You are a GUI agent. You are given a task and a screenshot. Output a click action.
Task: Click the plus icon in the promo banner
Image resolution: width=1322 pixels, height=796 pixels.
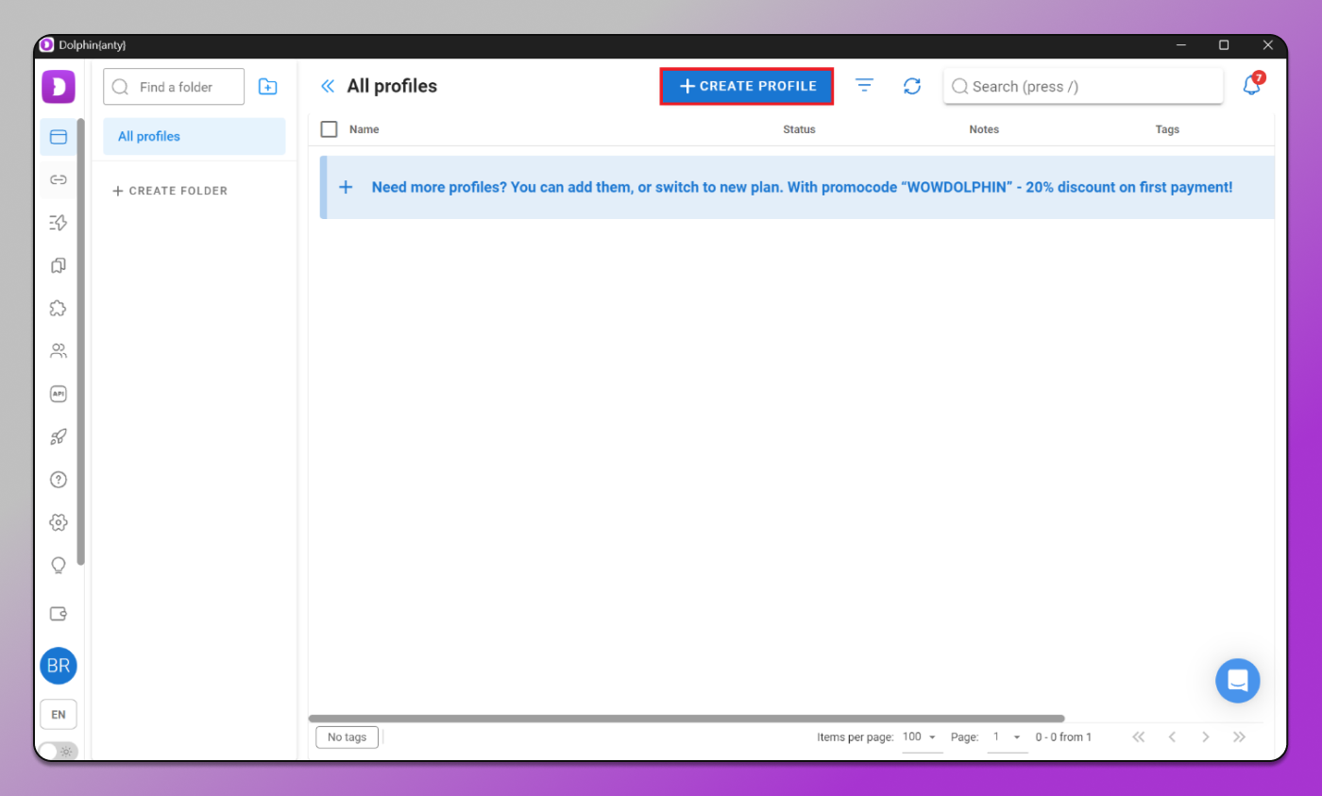coord(346,187)
